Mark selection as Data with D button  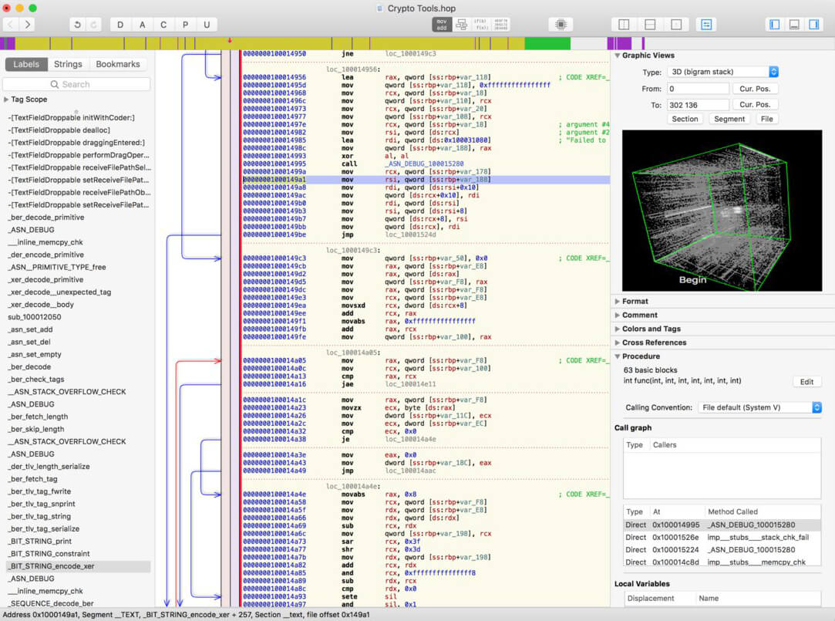click(120, 25)
